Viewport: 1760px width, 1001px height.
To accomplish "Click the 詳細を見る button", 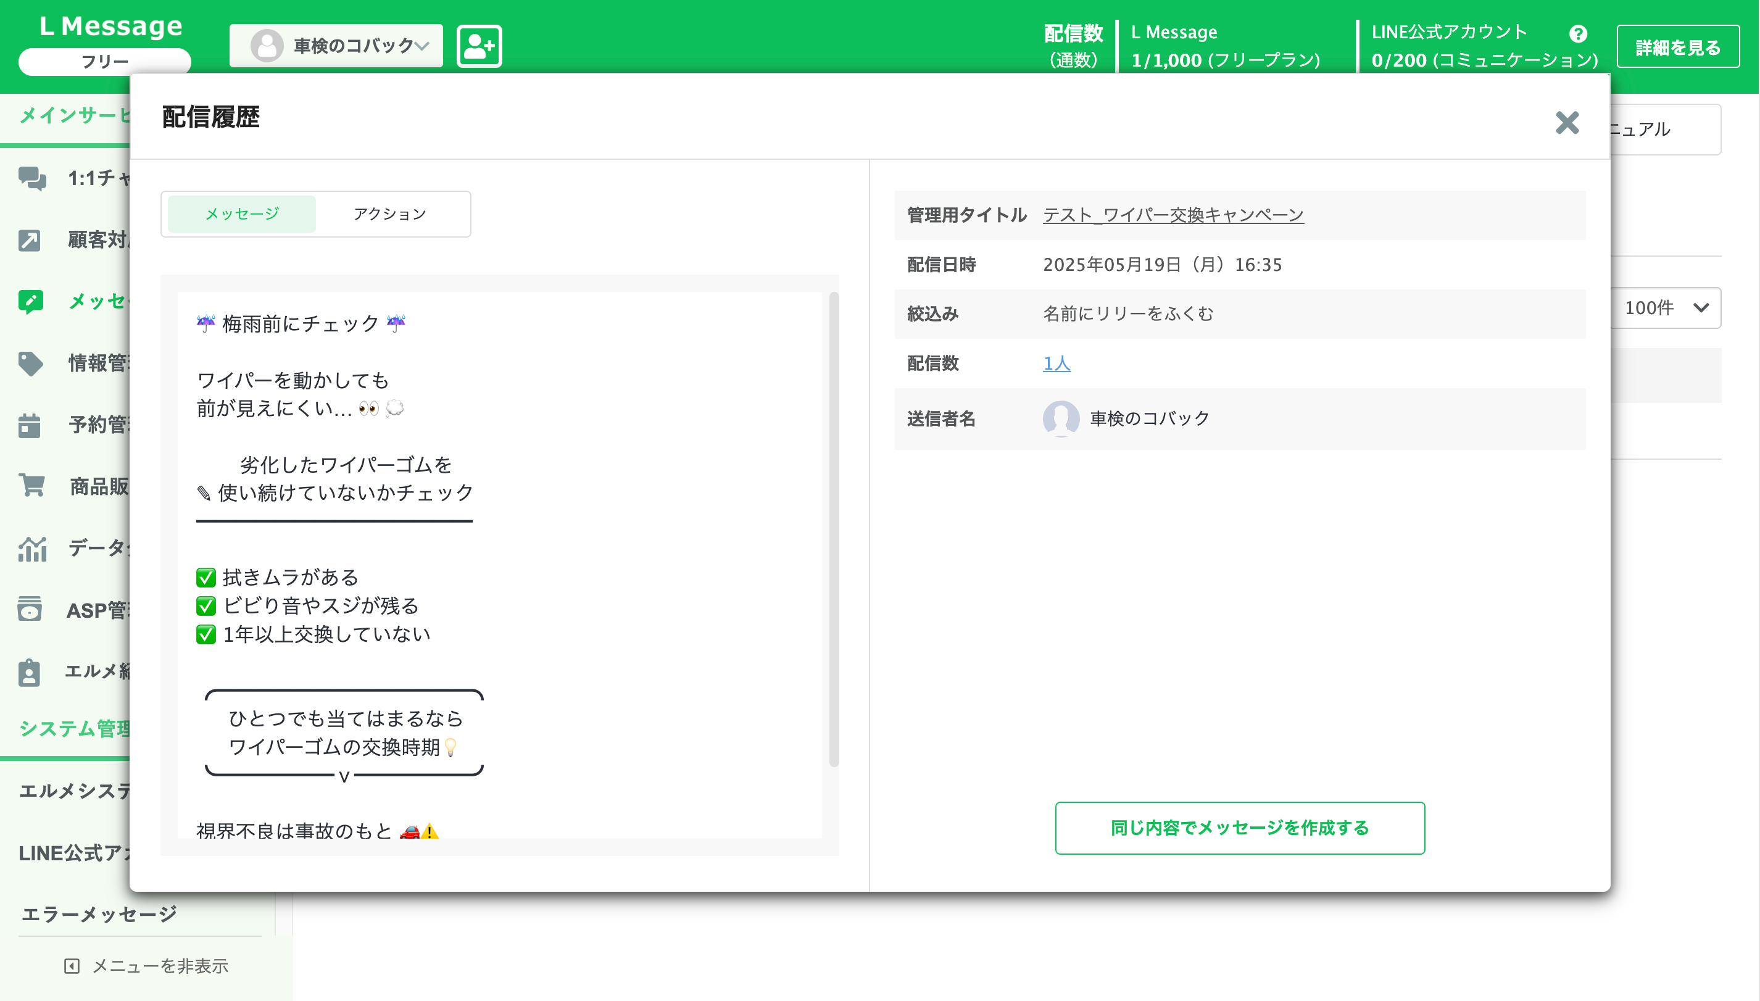I will 1677,47.
